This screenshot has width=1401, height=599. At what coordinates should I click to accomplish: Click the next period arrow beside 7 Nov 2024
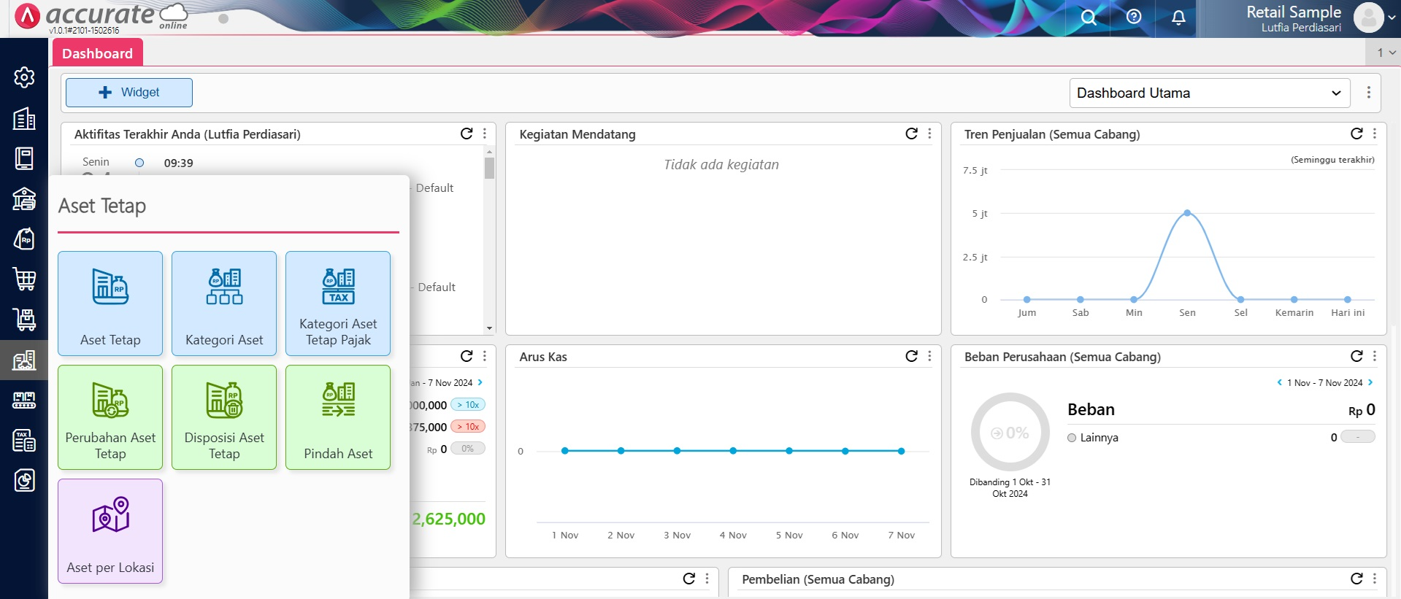point(480,382)
